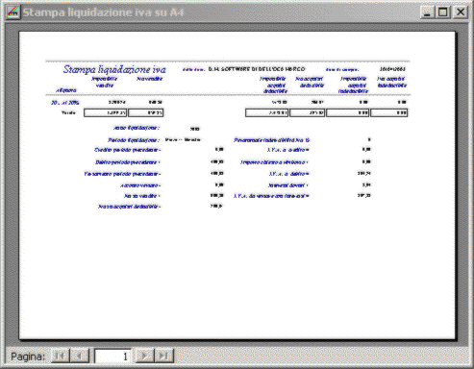Jump to the last report page
Screen dimensions: 474x369
[164, 356]
